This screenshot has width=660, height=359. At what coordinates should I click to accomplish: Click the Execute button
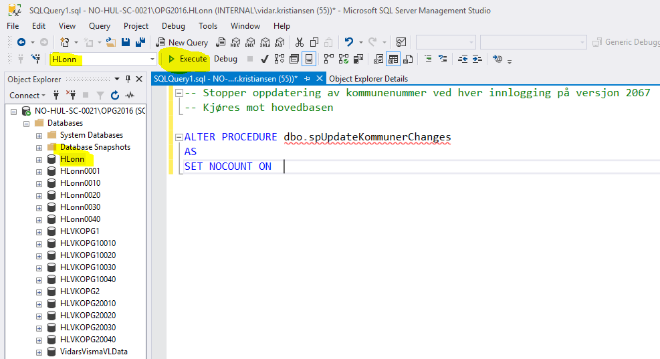coord(187,59)
